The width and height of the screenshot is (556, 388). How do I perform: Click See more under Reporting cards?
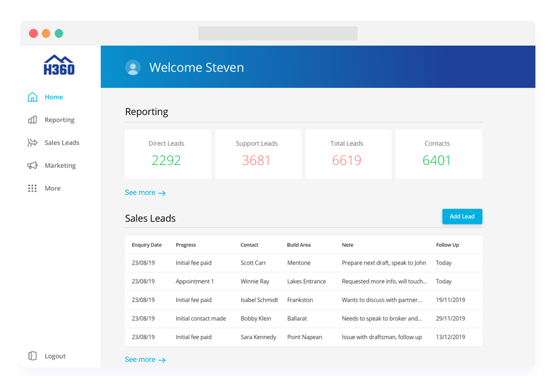click(145, 193)
